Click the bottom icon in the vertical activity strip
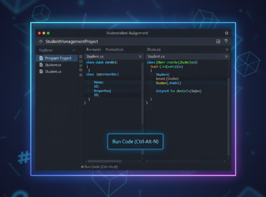The height and width of the screenshot is (197, 266). point(81,74)
